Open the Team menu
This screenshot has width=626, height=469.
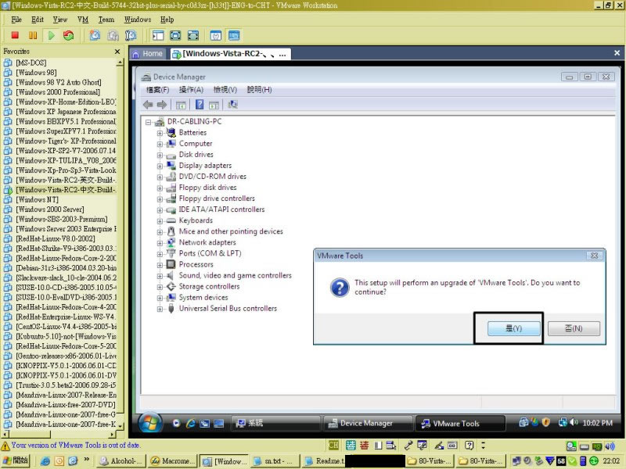click(x=106, y=20)
